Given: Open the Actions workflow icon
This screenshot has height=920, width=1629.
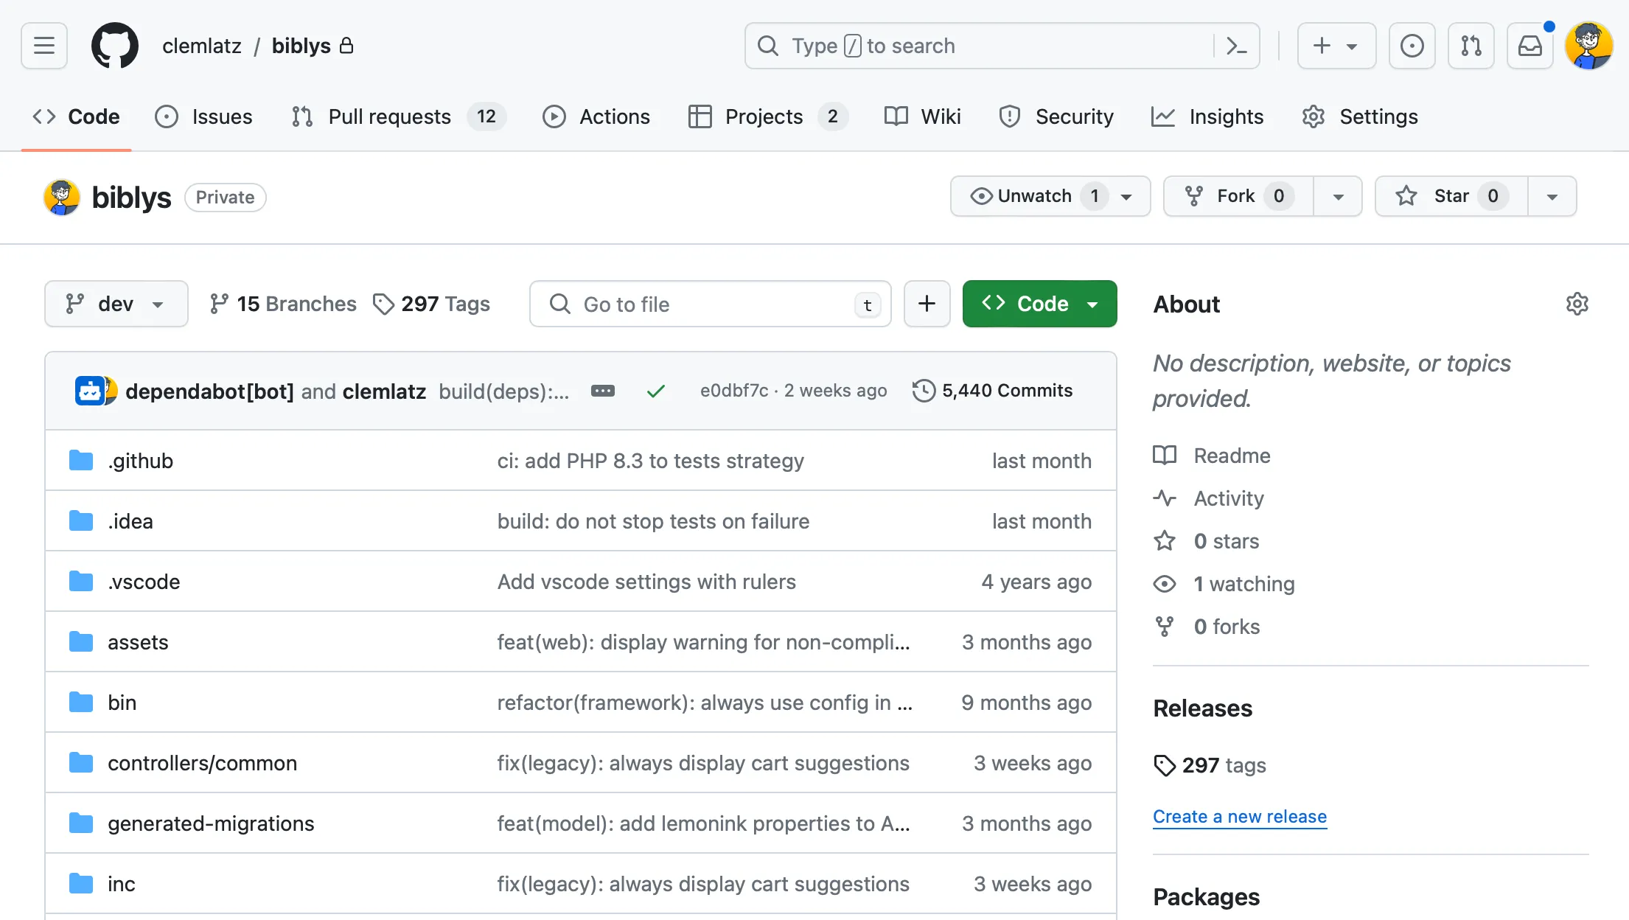Looking at the screenshot, I should tap(554, 116).
